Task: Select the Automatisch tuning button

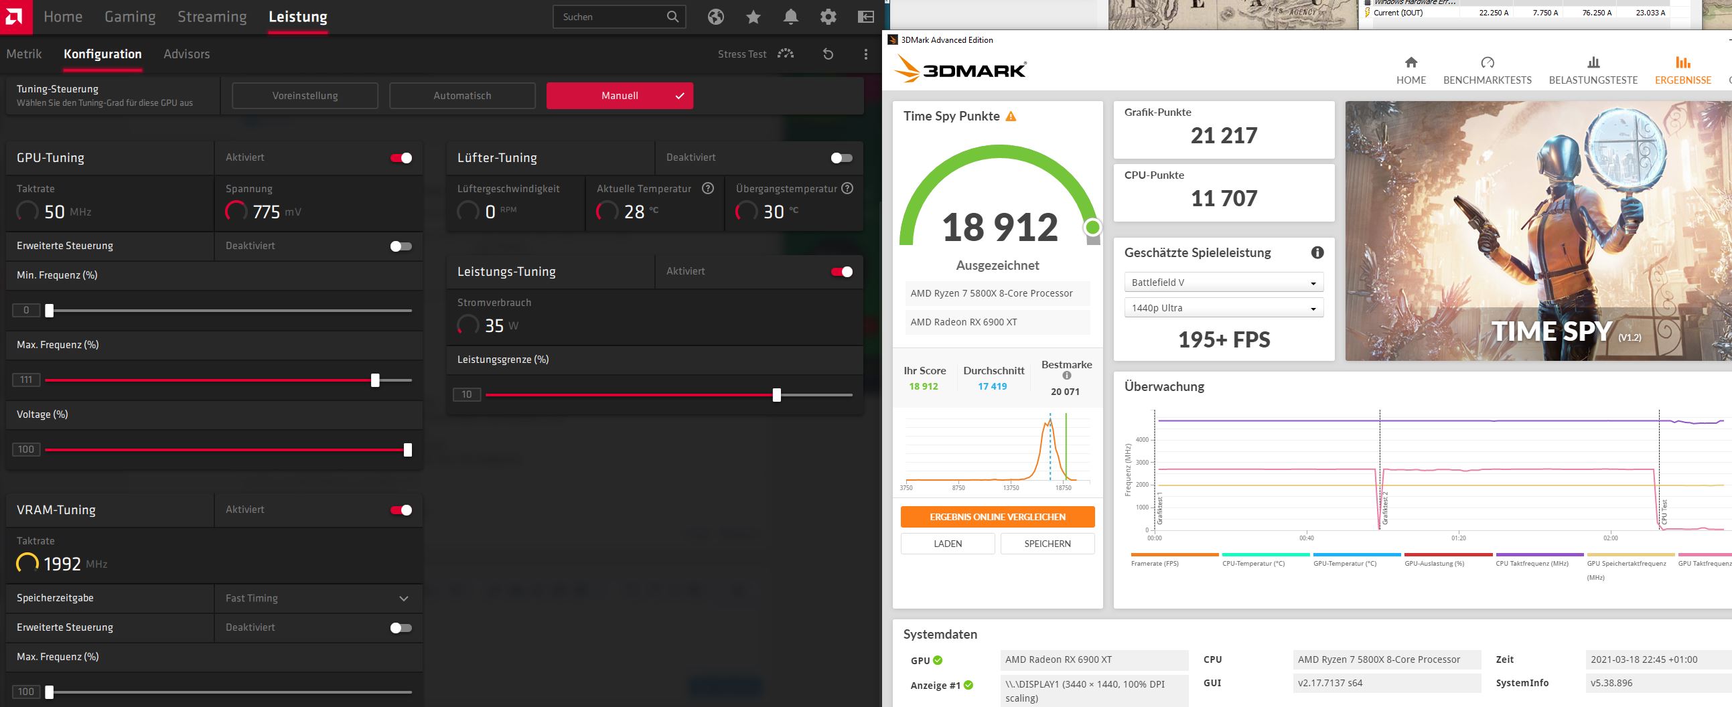Action: pos(463,96)
